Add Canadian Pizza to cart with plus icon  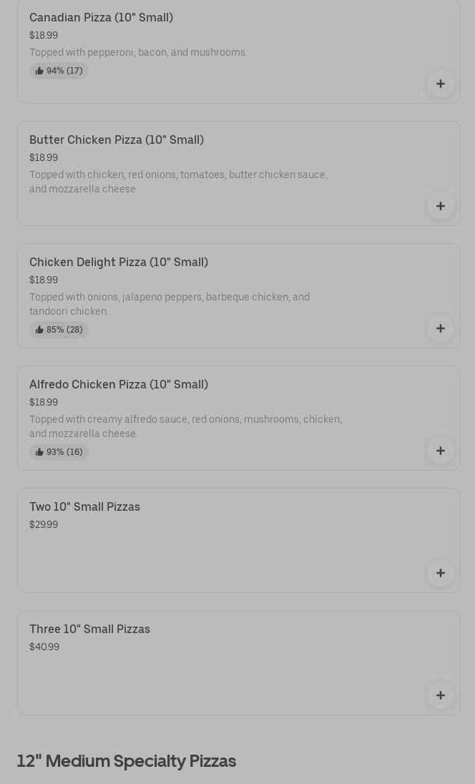coord(441,84)
